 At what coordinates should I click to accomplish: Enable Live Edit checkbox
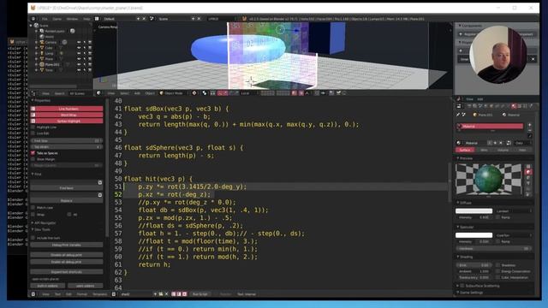click(x=33, y=133)
